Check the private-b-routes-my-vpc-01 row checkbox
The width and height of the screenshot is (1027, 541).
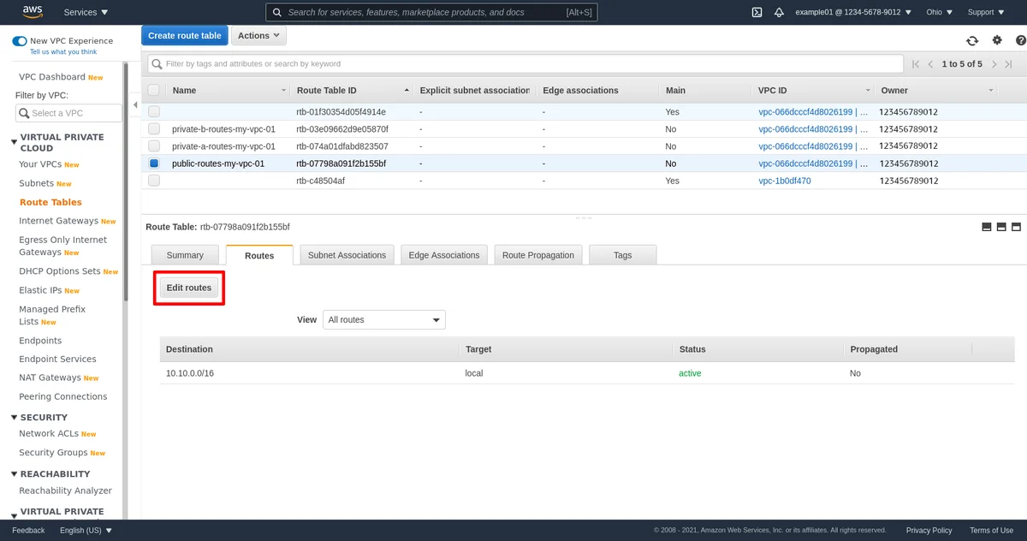click(x=154, y=129)
